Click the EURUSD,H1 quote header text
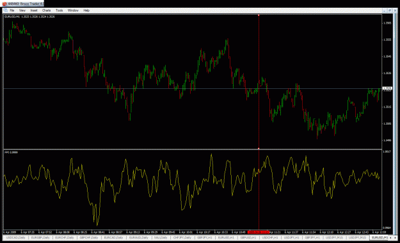The height and width of the screenshot is (243, 400). (29, 17)
